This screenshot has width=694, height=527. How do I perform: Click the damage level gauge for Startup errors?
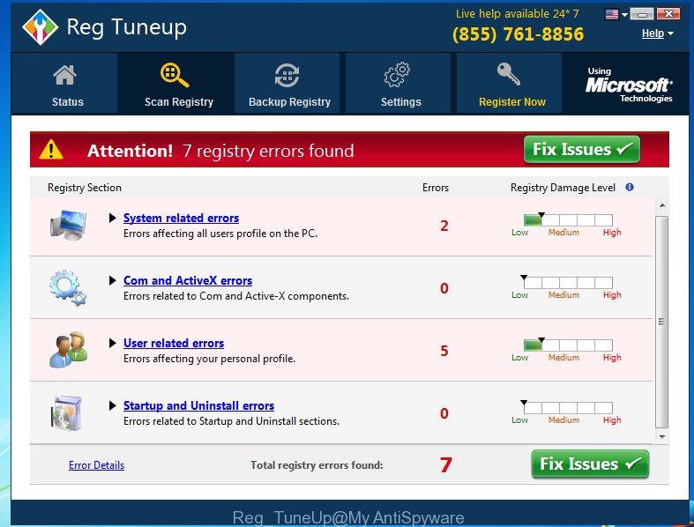[568, 407]
